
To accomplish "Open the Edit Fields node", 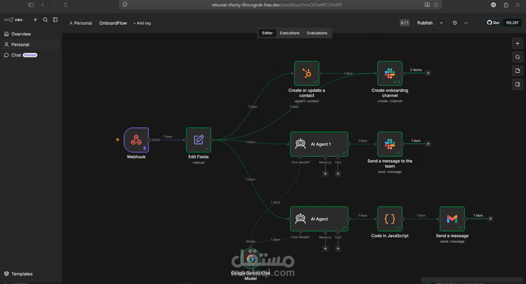I will (x=198, y=140).
